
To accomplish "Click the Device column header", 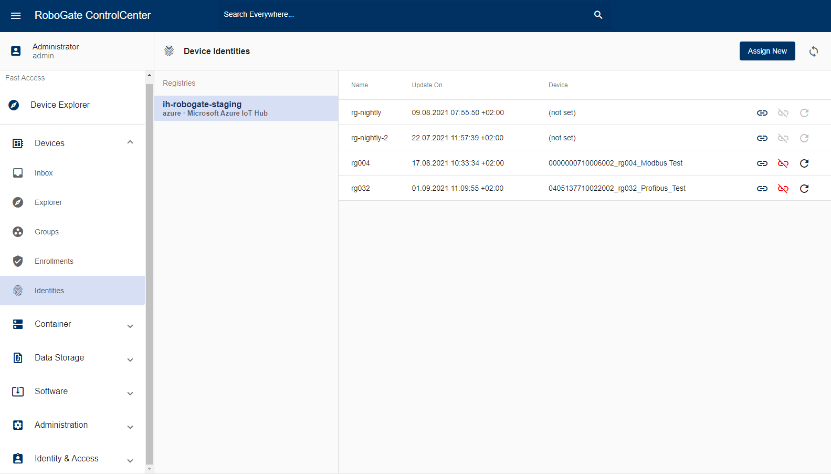I will tap(558, 85).
